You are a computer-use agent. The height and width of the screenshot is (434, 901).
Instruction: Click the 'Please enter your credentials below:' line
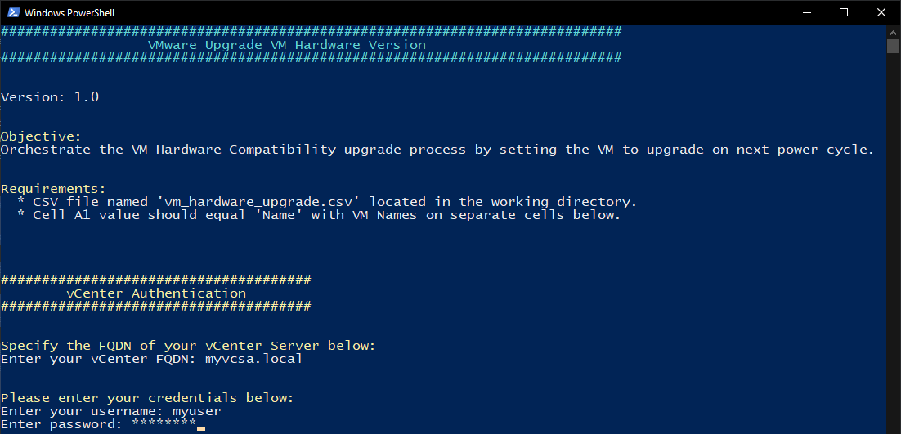(x=147, y=398)
